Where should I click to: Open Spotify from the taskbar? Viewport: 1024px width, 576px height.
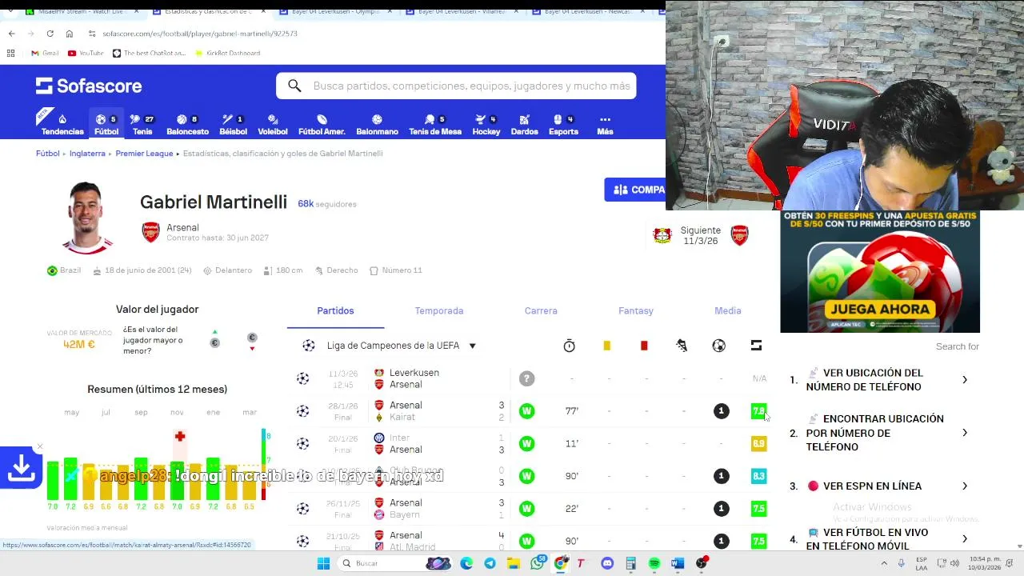tap(654, 563)
